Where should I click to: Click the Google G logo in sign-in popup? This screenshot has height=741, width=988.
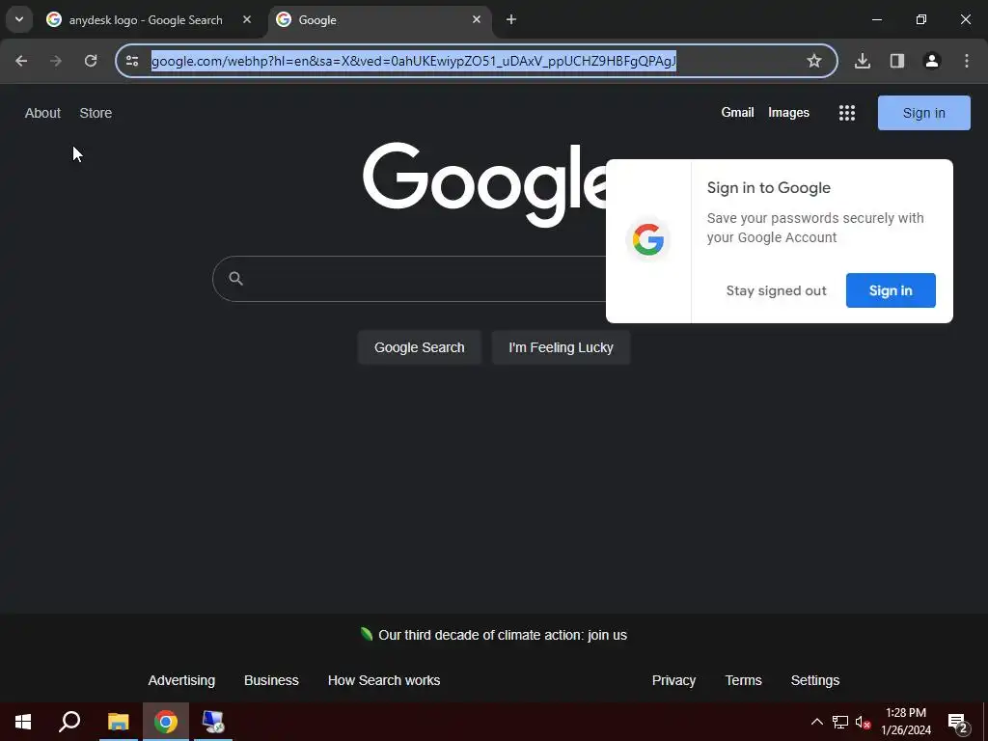[648, 240]
